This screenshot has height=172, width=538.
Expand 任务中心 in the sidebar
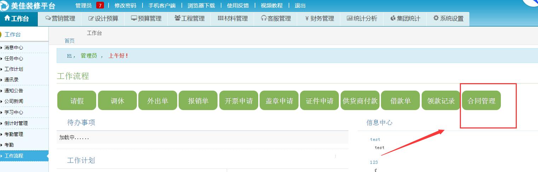pyautogui.click(x=14, y=58)
